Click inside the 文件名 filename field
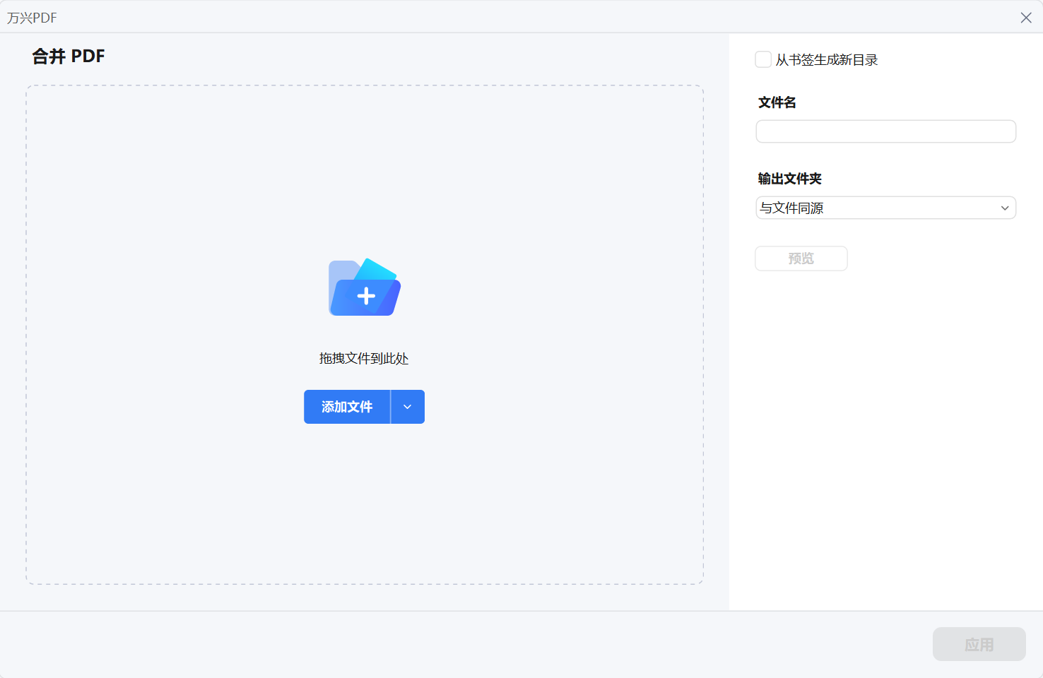This screenshot has height=678, width=1043. tap(885, 131)
